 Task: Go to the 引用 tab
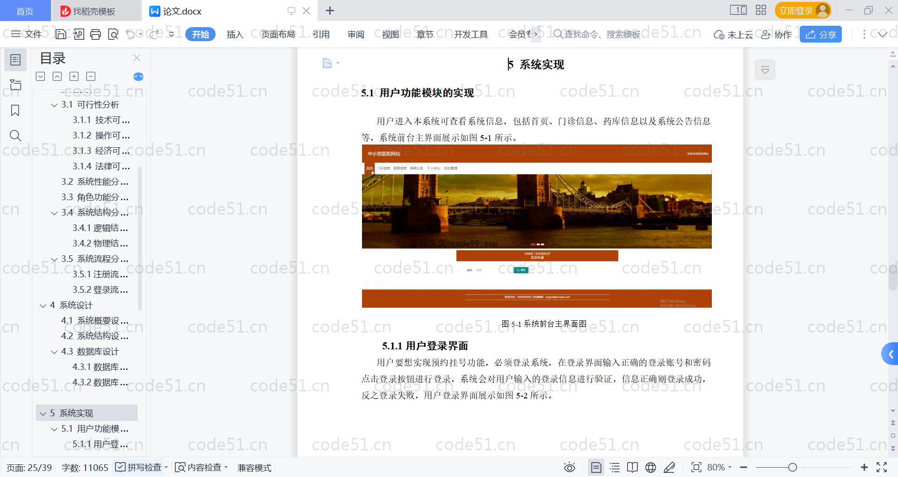(x=321, y=34)
